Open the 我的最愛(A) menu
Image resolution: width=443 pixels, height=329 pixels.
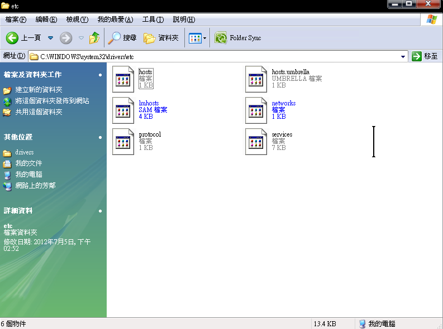click(x=115, y=20)
